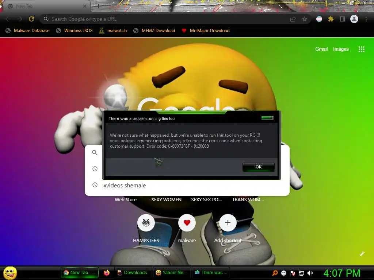Open the smiley Start button
This screenshot has height=280, width=374.
tap(10, 273)
